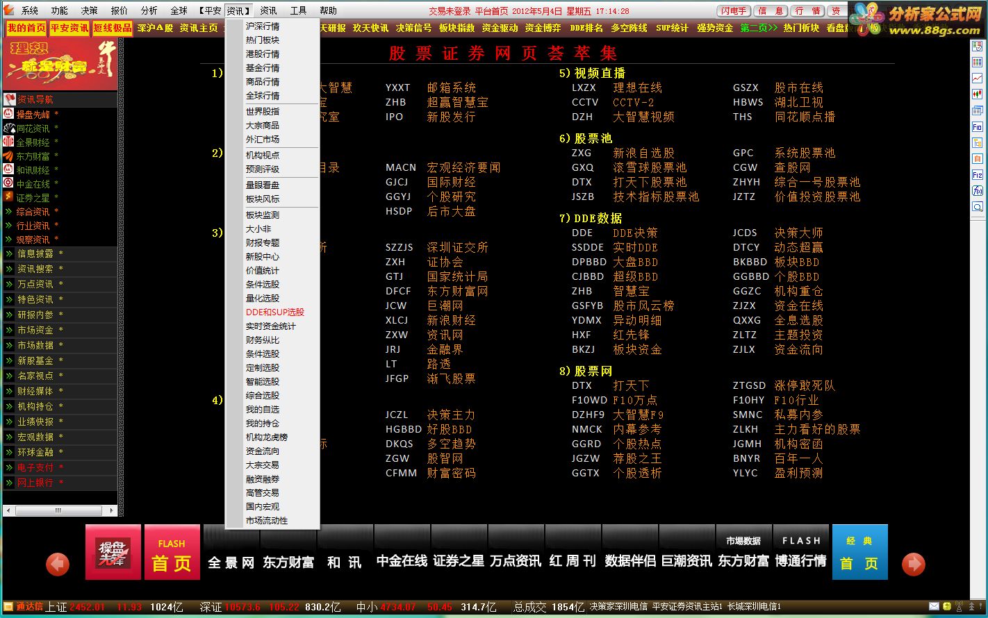Screen dimensions: 988x618
Task: Click 平台首页 text in the title bar
Action: point(492,11)
